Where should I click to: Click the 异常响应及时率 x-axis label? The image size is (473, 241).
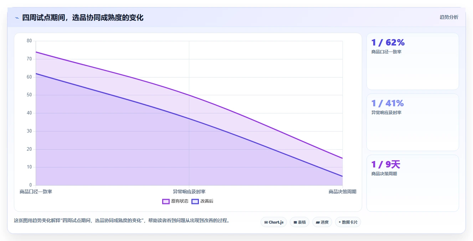coord(189,192)
